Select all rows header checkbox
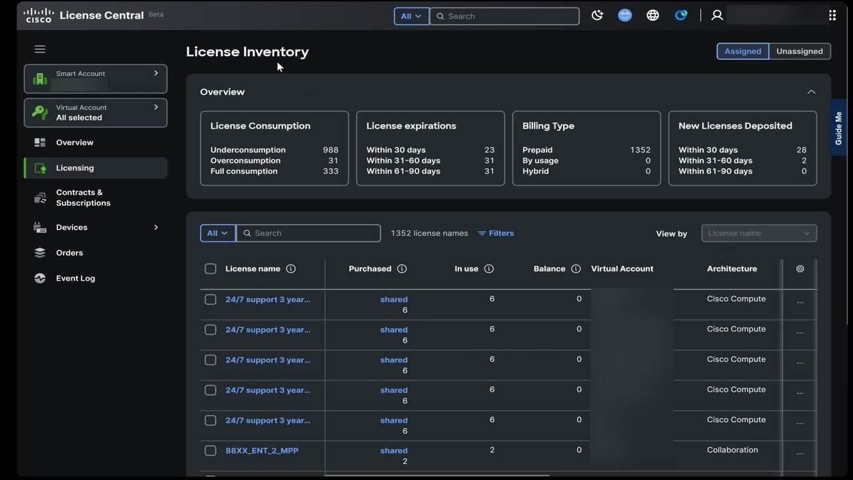The image size is (853, 480). click(x=211, y=269)
